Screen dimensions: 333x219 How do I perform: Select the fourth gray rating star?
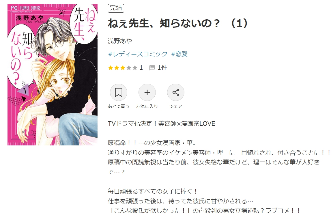pos(129,68)
